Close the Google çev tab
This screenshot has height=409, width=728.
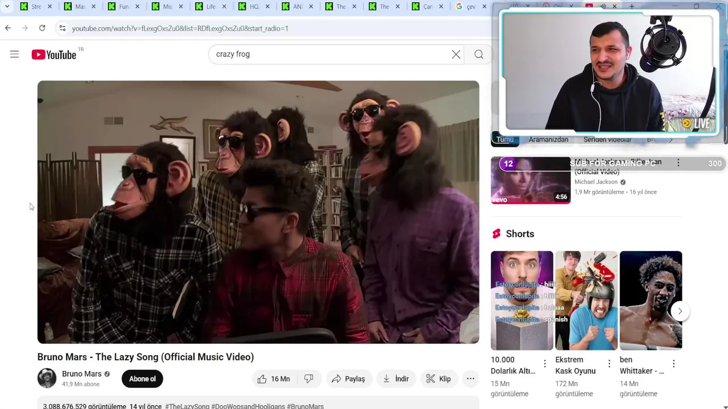(485, 7)
